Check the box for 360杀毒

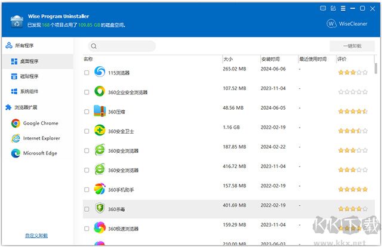coord(87,209)
